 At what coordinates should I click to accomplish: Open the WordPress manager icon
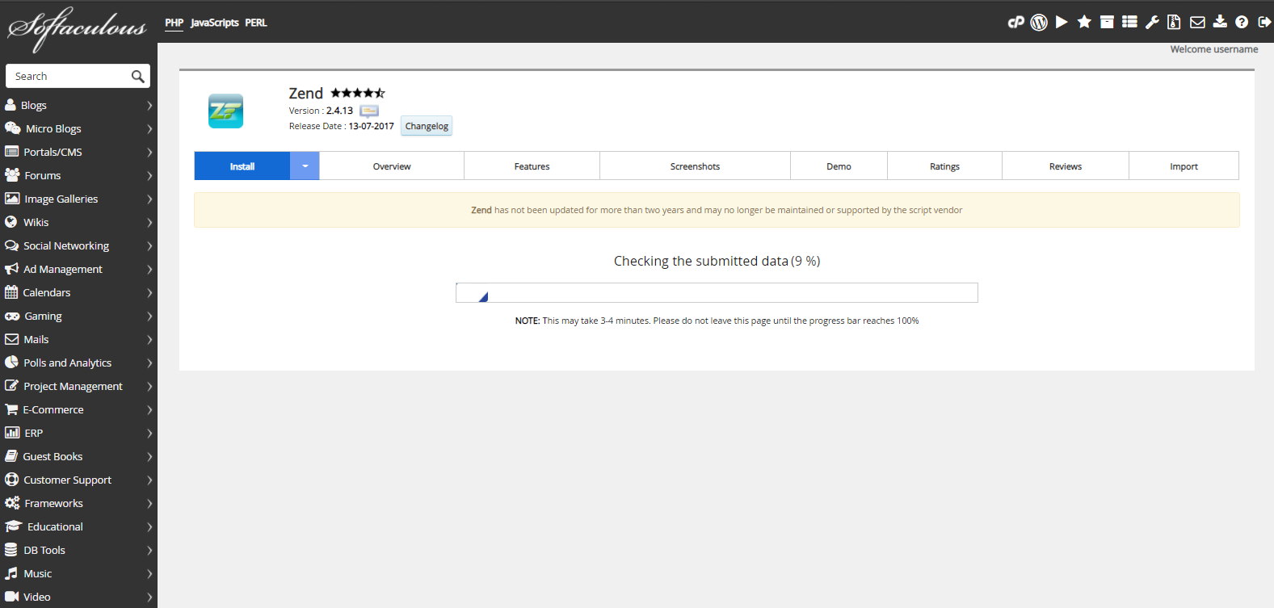(1039, 23)
